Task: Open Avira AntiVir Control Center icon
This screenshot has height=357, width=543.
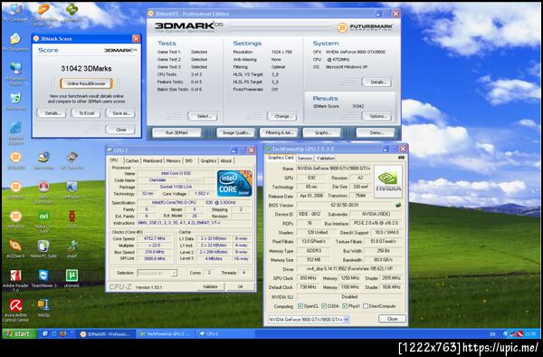Action: 15,310
